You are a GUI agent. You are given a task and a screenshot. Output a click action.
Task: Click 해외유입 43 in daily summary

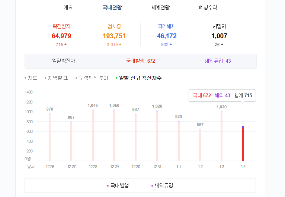click(218, 61)
